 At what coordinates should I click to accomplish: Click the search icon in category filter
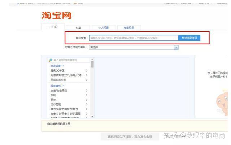tap(51, 60)
